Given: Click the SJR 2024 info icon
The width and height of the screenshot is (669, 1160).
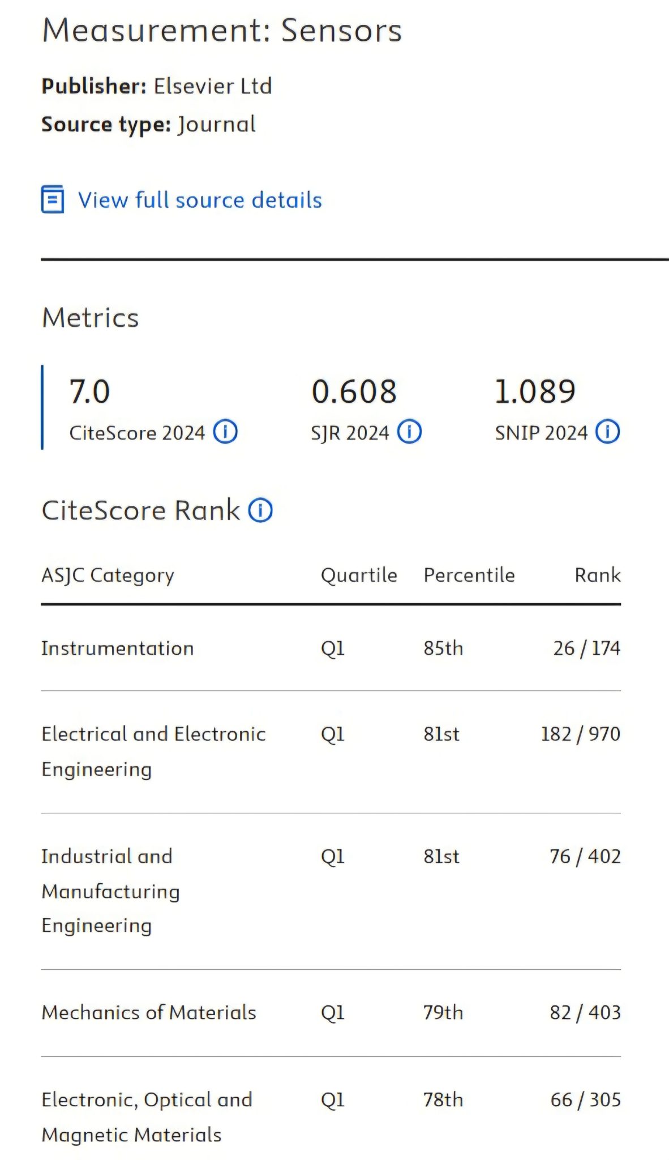Looking at the screenshot, I should pos(409,432).
